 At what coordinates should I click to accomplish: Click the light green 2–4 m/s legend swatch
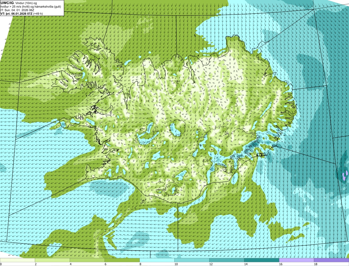[x=52, y=260]
